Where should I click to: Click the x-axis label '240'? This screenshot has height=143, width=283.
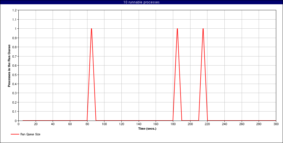pos(224,124)
